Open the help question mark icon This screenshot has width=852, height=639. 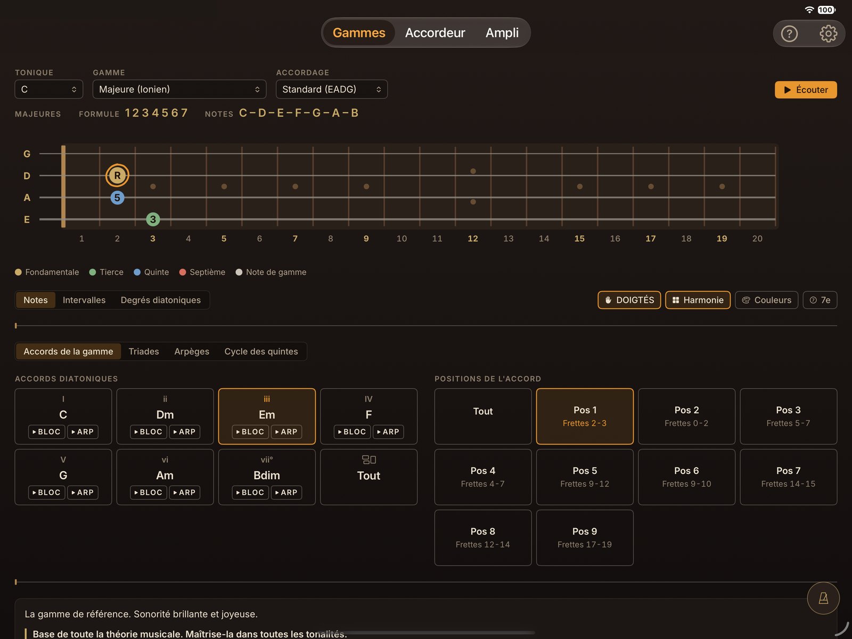tap(789, 34)
